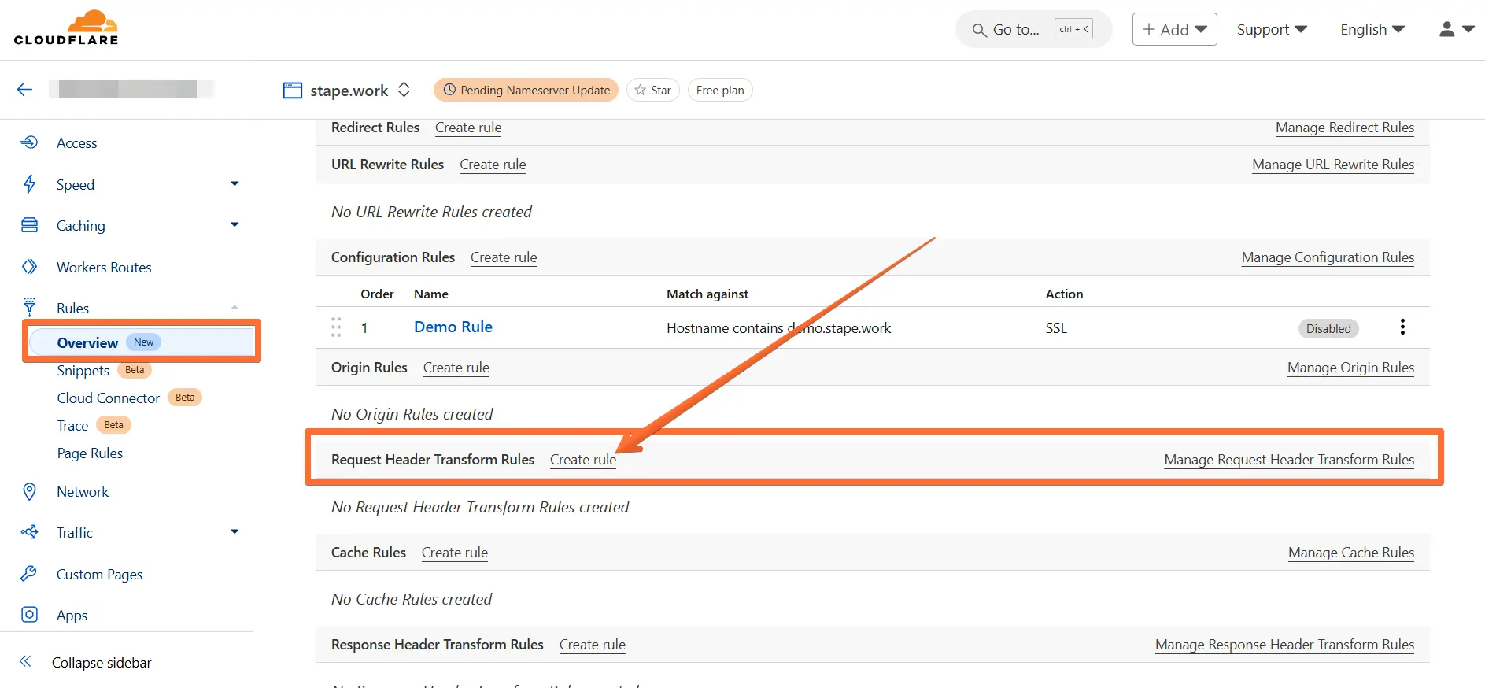Click the search magnifier icon
Screen dimensions: 1485x688
point(979,30)
